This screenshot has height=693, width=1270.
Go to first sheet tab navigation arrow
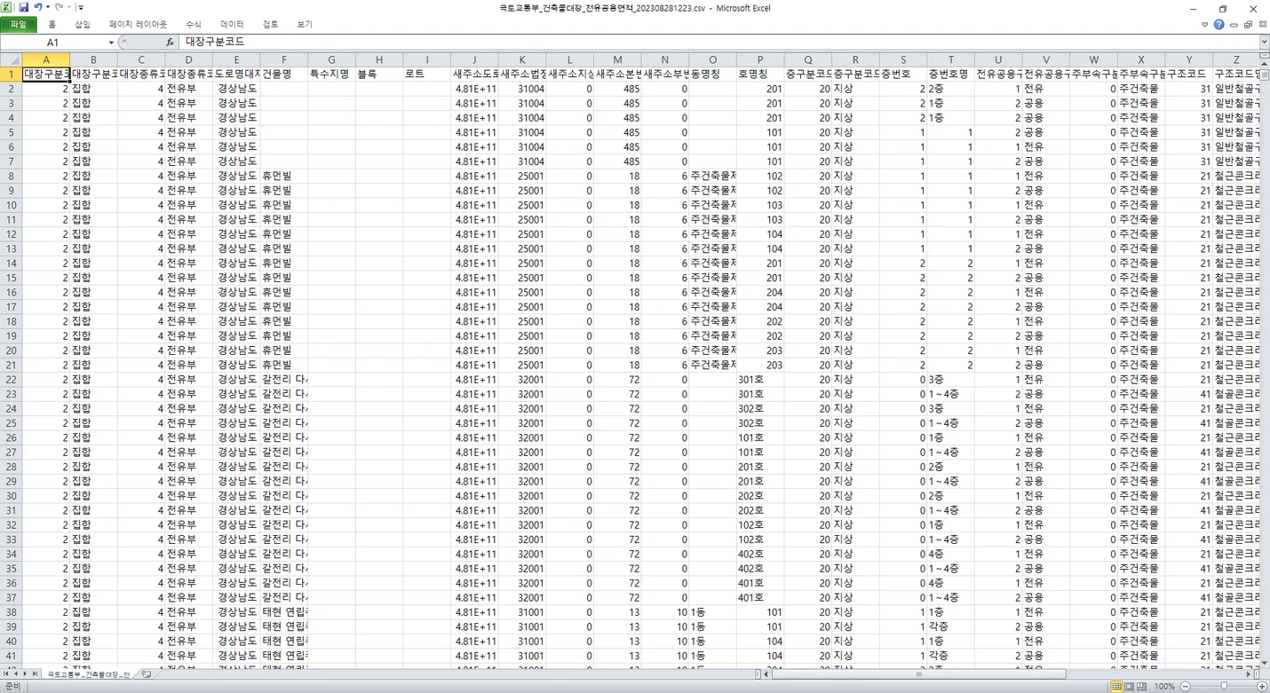[x=5, y=674]
